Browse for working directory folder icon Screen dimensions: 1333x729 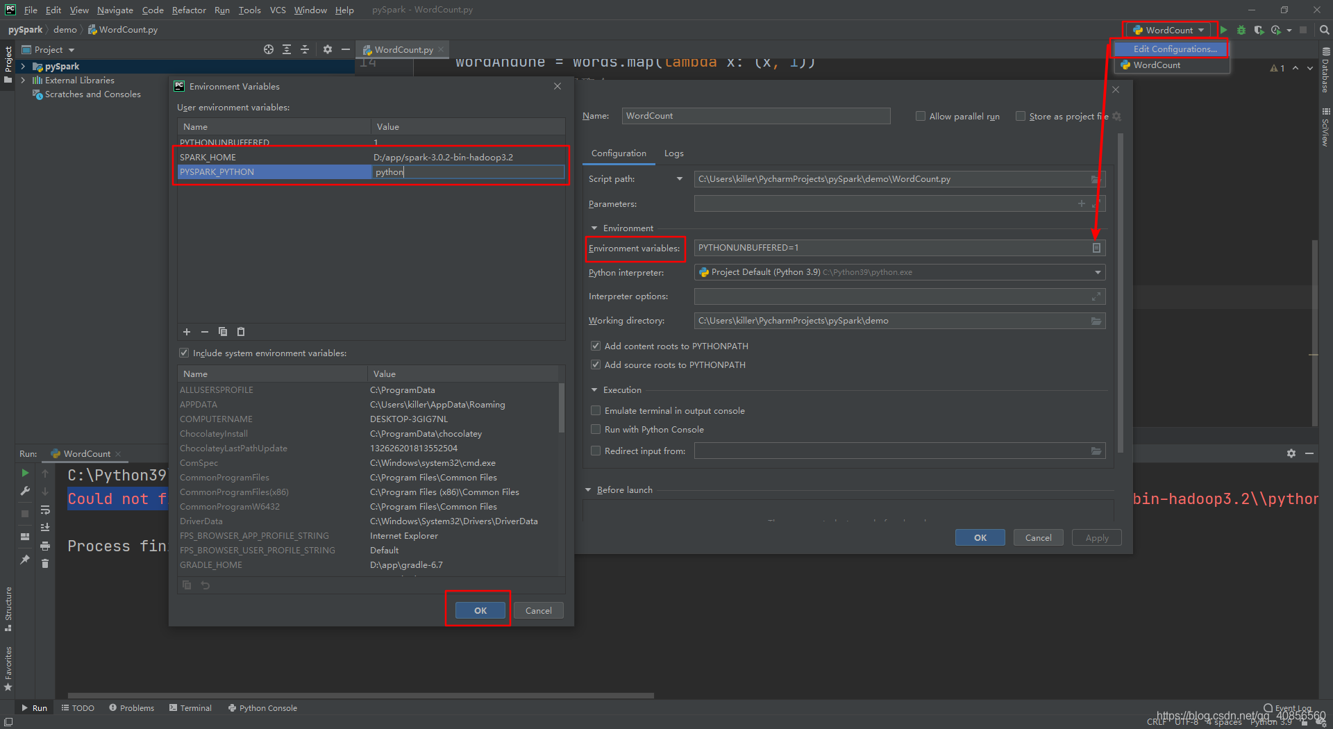pos(1096,321)
